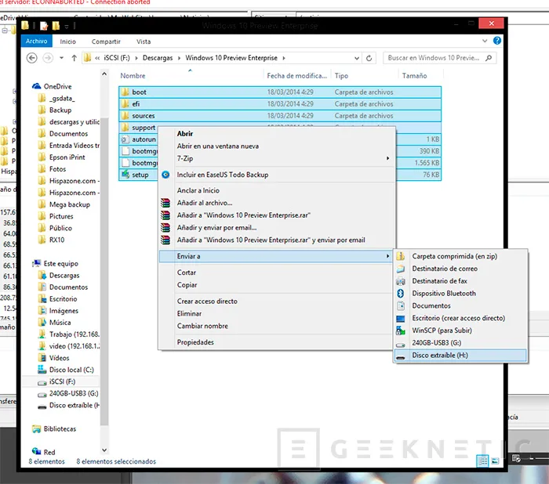Screen dimensions: 549x484
Task: Expand the ribbon chevron
Action: [x=485, y=41]
